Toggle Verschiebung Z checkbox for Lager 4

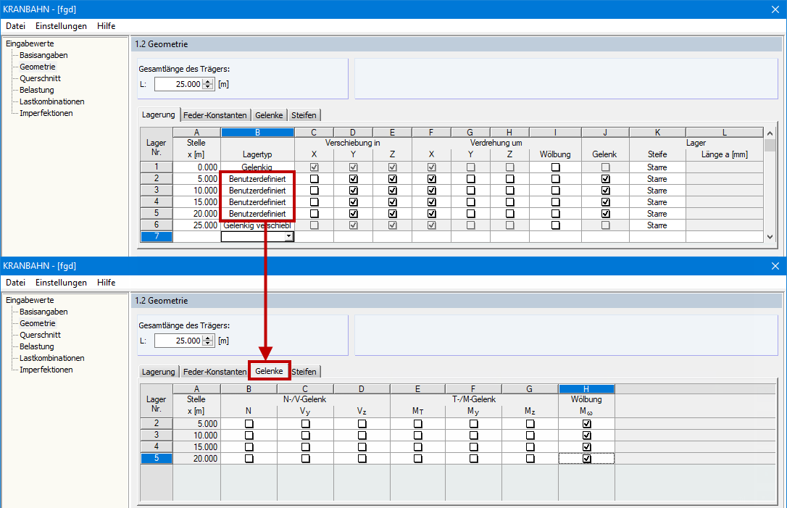point(393,201)
